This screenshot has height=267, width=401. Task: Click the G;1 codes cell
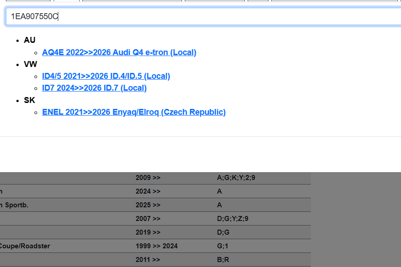223,246
